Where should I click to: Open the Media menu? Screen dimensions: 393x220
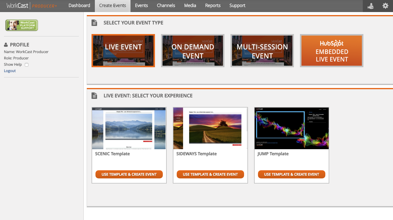coord(190,6)
